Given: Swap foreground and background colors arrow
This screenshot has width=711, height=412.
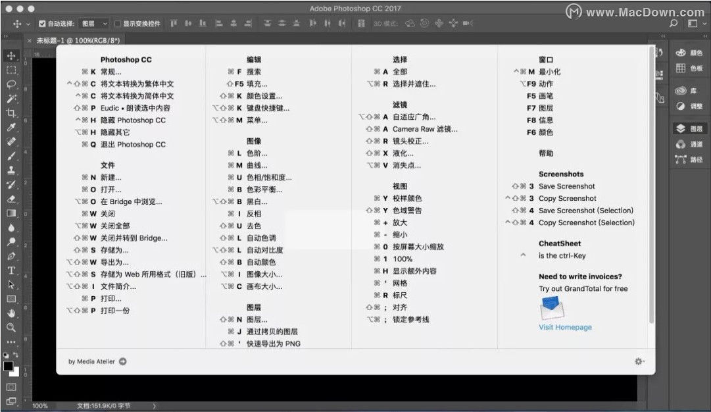Looking at the screenshot, I should tap(16, 355).
